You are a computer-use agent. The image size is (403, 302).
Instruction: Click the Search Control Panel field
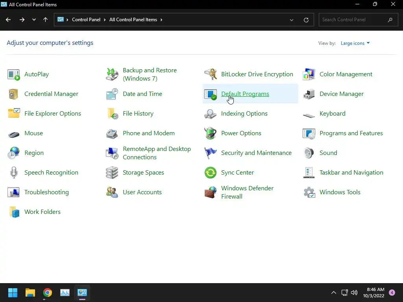point(358,20)
